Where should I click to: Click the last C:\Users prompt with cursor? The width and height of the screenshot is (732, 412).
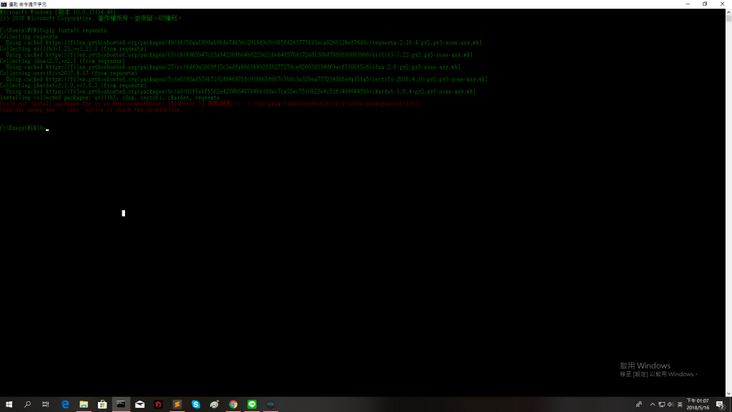click(x=24, y=128)
